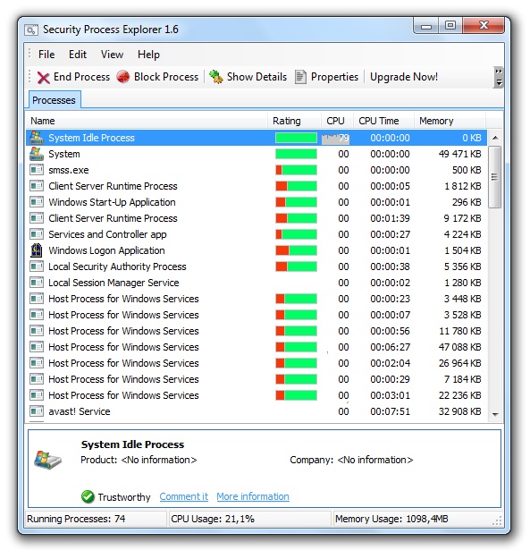Click the System Idle Process row icon
The width and height of the screenshot is (530, 550).
37,138
